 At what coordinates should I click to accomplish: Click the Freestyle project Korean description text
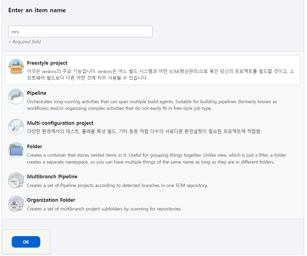pyautogui.click(x=161, y=75)
